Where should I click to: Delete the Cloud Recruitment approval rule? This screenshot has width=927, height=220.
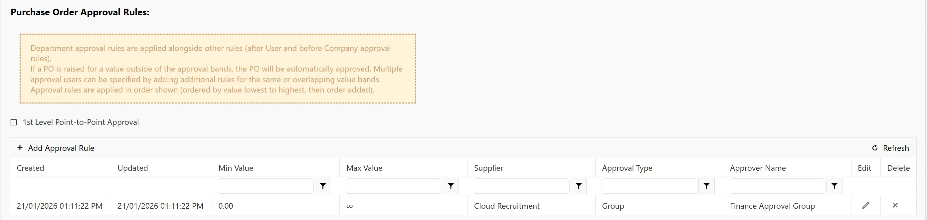895,205
